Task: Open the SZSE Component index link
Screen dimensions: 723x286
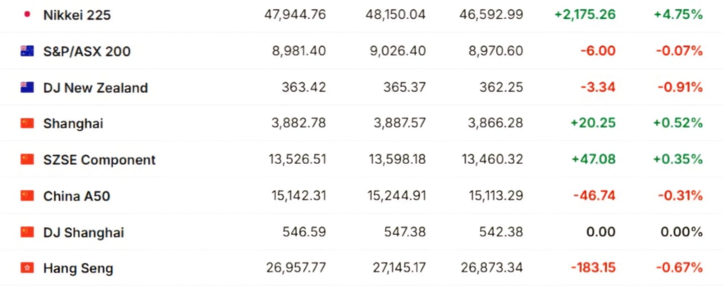Action: (99, 160)
